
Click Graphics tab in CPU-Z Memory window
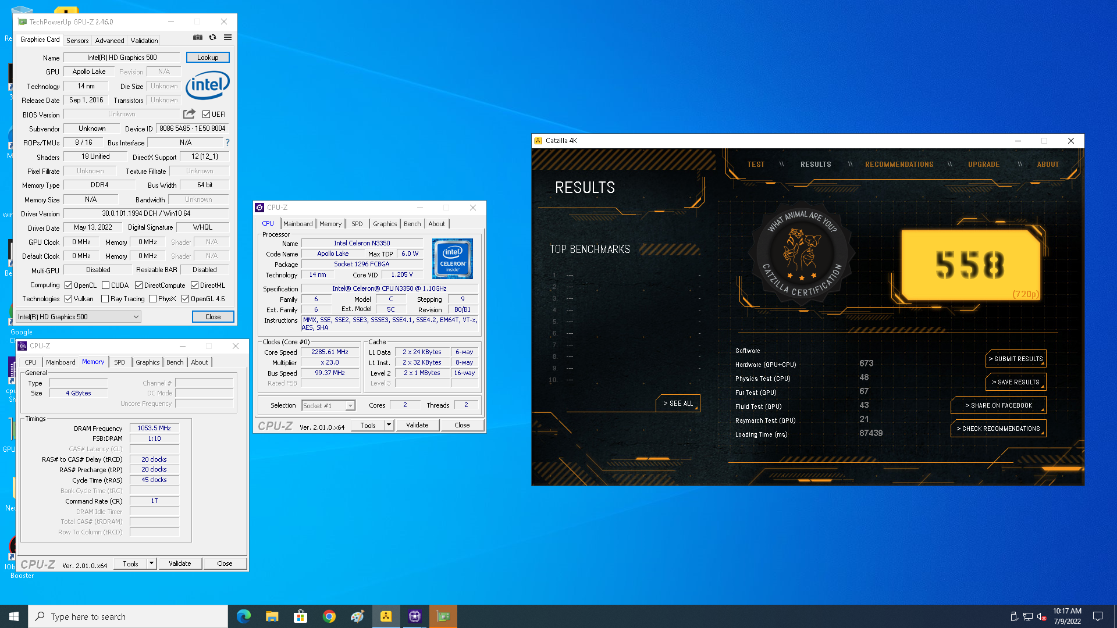[x=147, y=362]
